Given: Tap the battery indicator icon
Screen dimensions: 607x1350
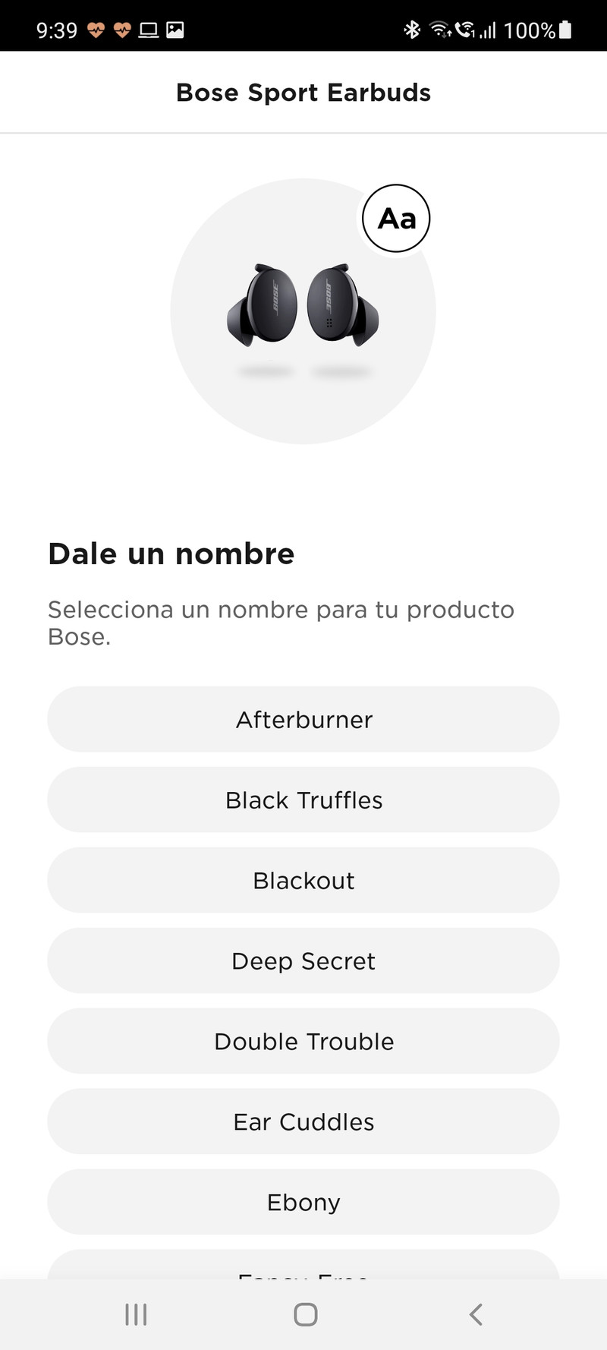Looking at the screenshot, I should (565, 30).
